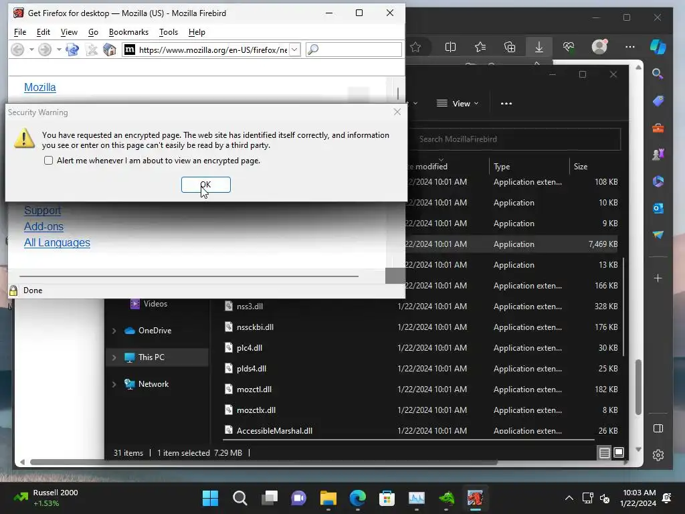The width and height of the screenshot is (685, 514).
Task: Expand the This PC tree node
Action: pos(114,357)
